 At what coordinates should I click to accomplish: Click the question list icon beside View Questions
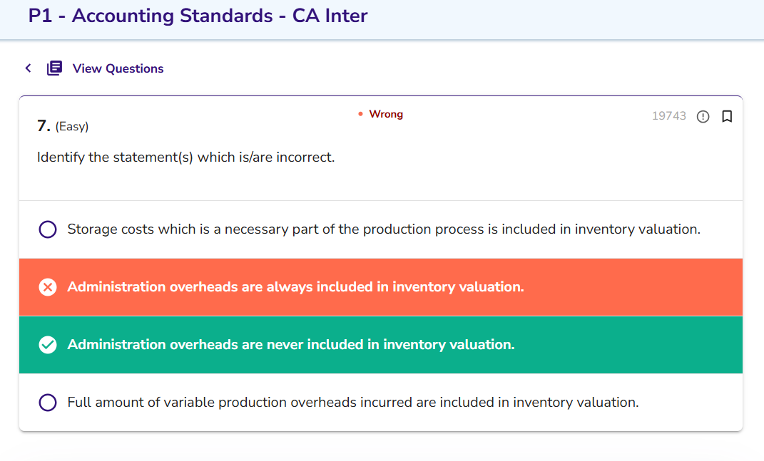pyautogui.click(x=54, y=68)
